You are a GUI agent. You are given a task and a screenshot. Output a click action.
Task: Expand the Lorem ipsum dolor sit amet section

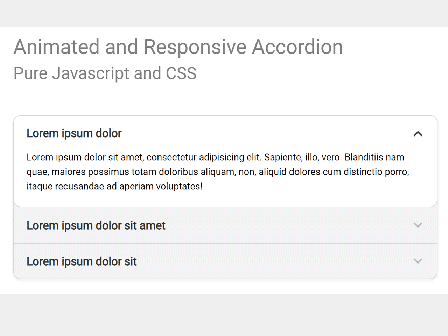96,225
